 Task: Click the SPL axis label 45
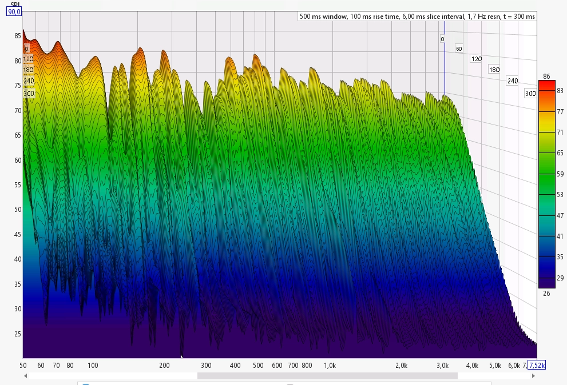[18, 235]
